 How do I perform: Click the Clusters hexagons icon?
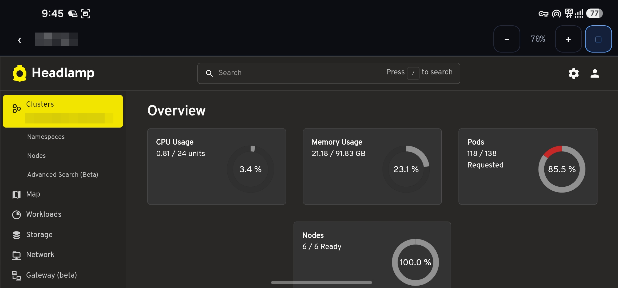pos(17,109)
